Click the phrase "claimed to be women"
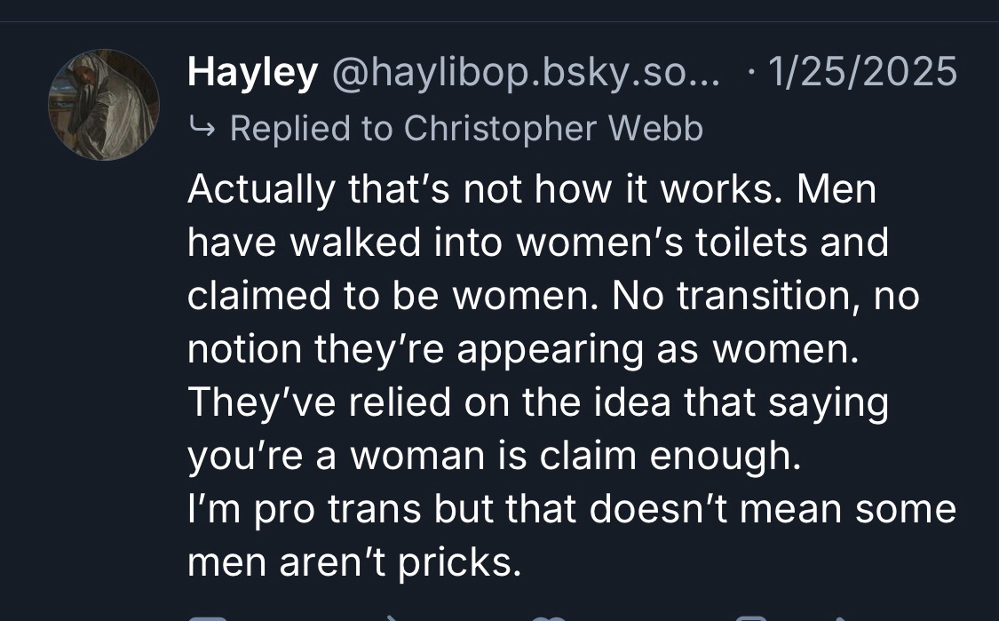 385,295
